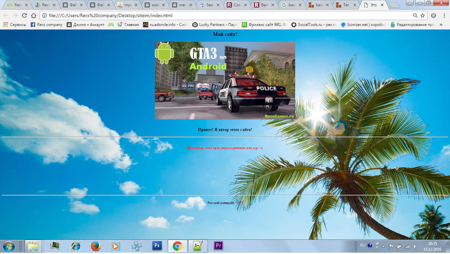Click the red italic Представь text
Image resolution: width=450 pixels, height=254 pixels.
point(225,148)
